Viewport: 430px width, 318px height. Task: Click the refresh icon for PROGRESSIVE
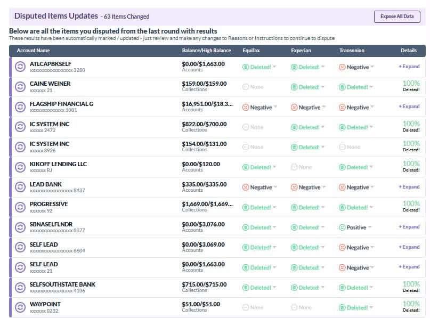[x=20, y=207]
